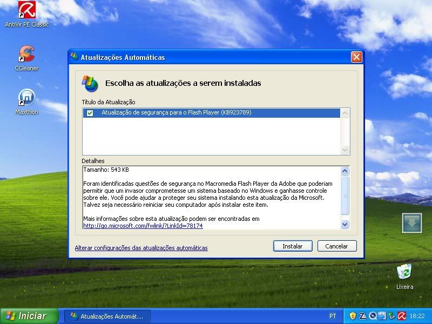This screenshot has width=432, height=324.
Task: Click the Cancelar button
Action: 337,246
